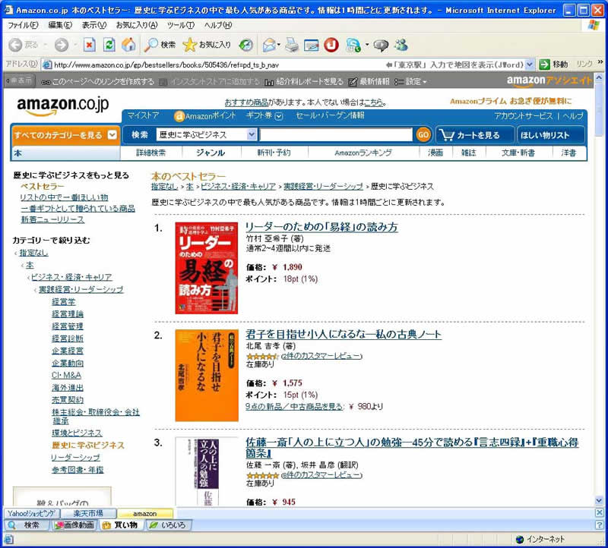Open the first bestseller book title link
Image resolution: width=608 pixels, height=548 pixels.
(x=321, y=227)
